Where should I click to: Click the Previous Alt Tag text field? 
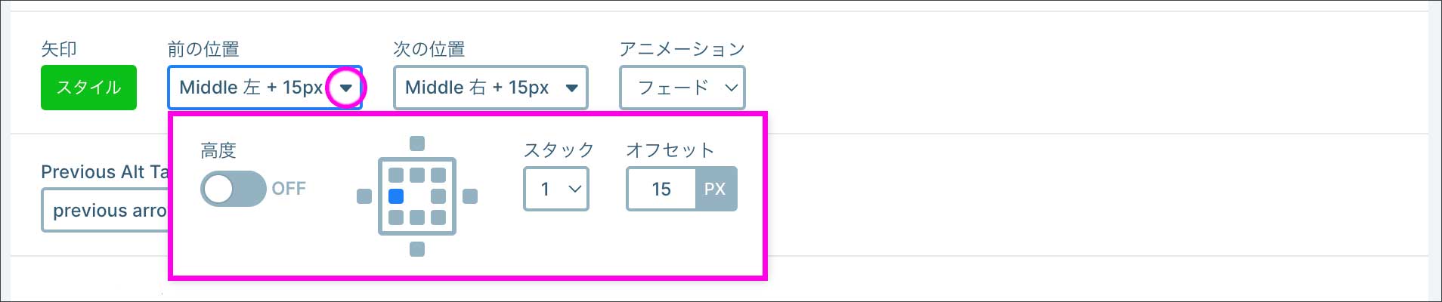pyautogui.click(x=106, y=211)
